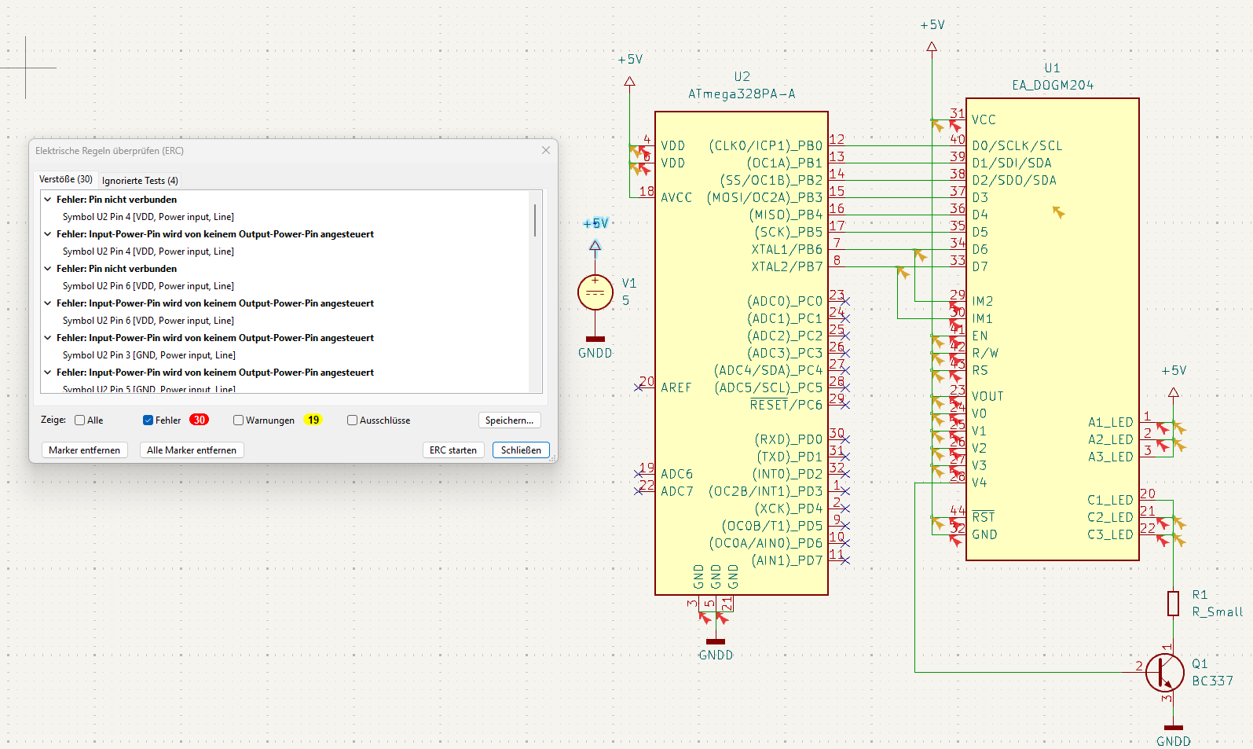This screenshot has height=749, width=1253.
Task: Switch to the Ignorierte Tests tab
Action: (140, 181)
